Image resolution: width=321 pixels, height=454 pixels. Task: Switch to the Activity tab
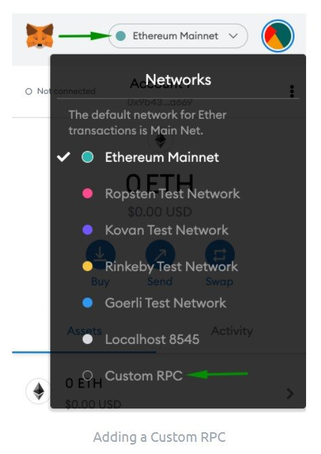coord(232,331)
